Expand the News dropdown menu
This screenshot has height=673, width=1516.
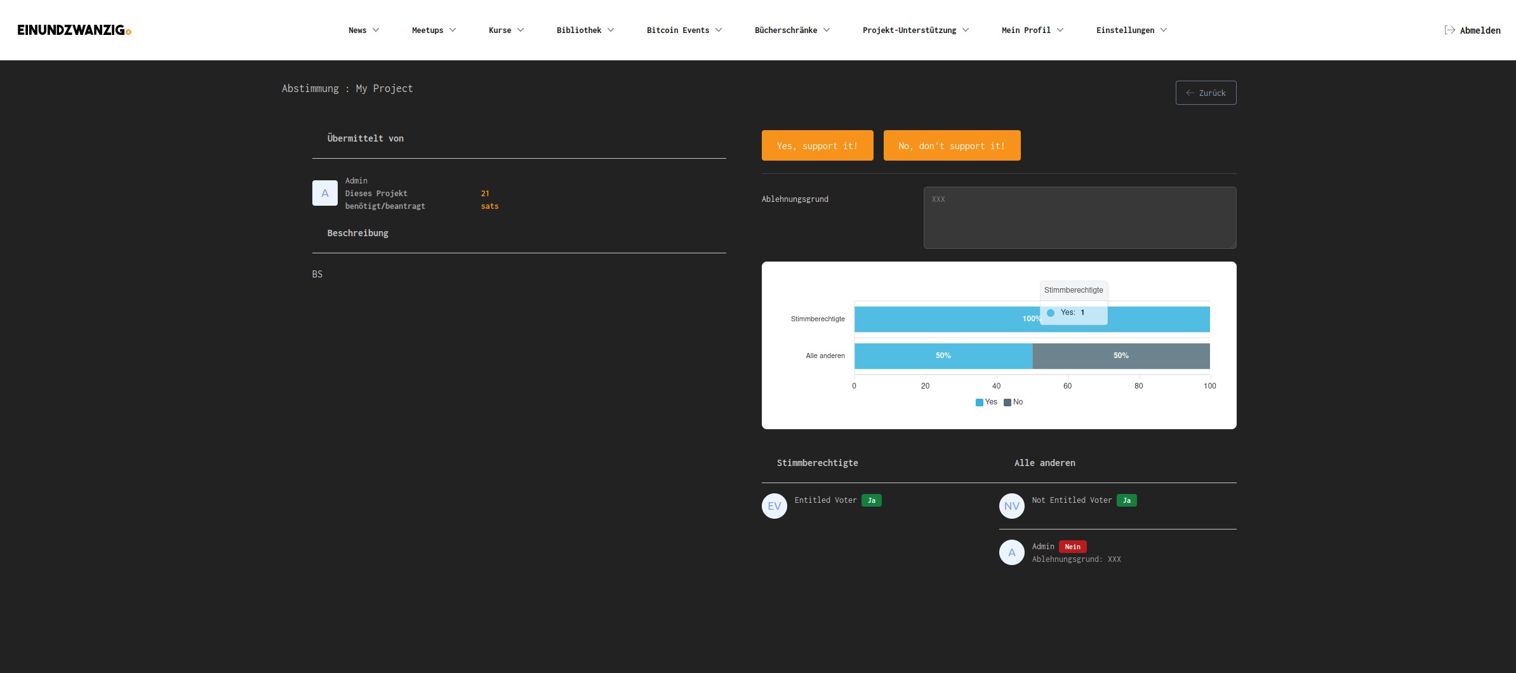[x=363, y=30]
